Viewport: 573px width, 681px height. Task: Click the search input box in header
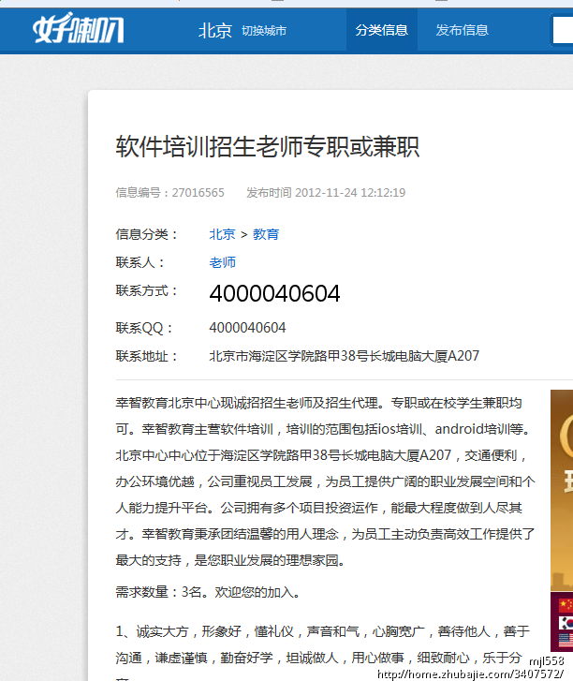point(563,30)
